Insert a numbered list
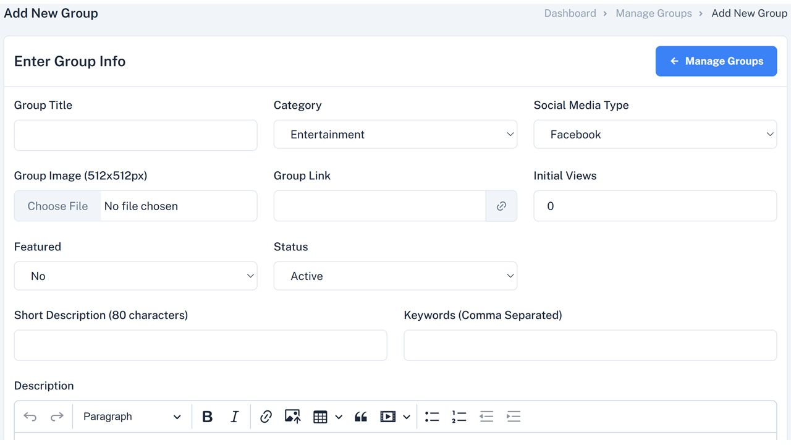The image size is (791, 445). 459,417
